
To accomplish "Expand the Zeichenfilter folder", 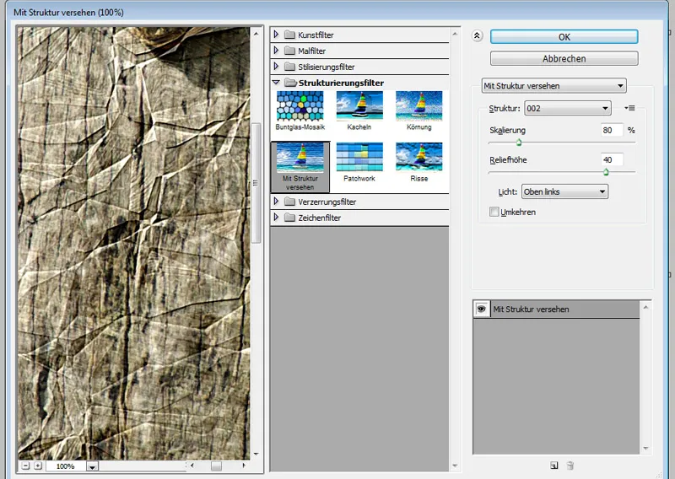I will click(x=277, y=217).
